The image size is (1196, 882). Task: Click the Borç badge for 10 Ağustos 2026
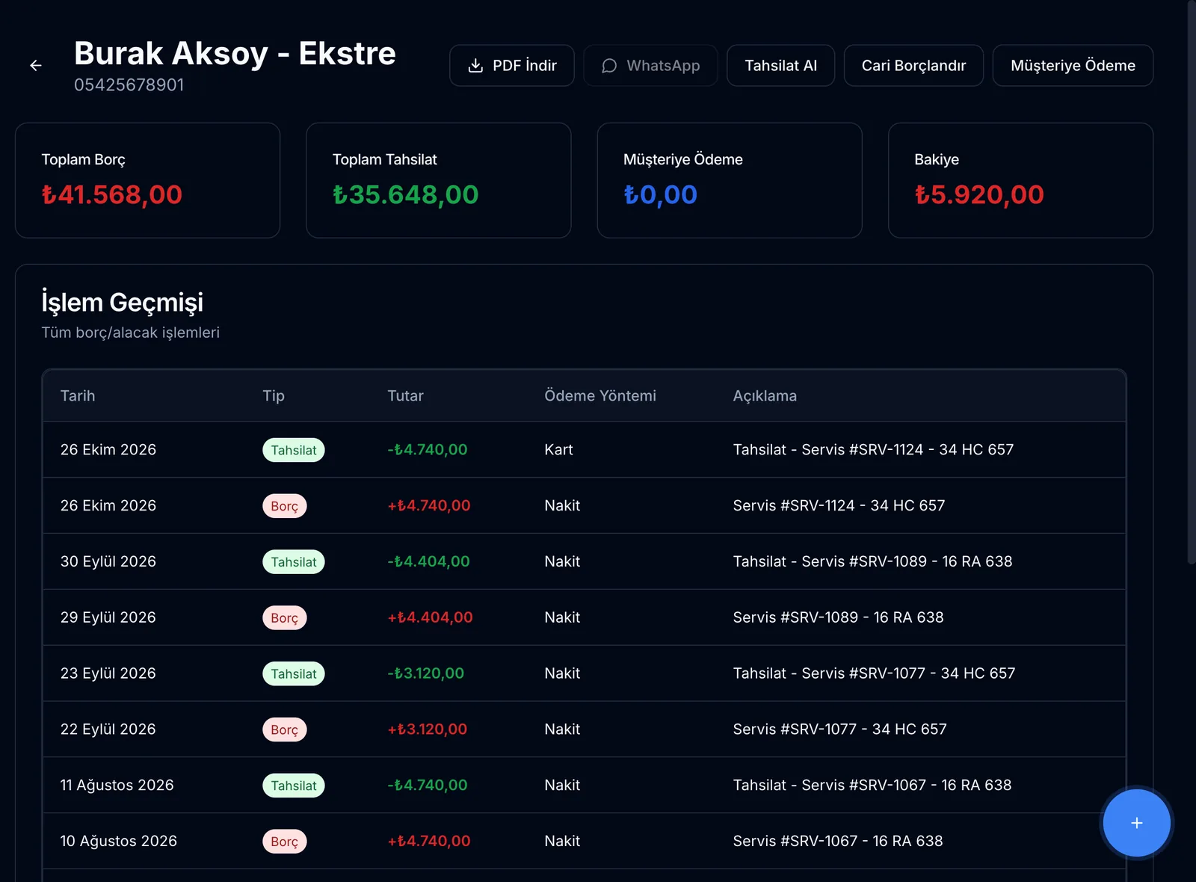[x=285, y=842]
